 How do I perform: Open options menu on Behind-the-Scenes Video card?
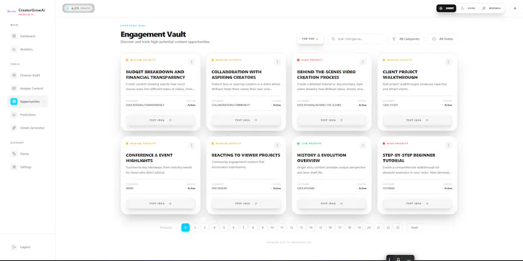click(363, 62)
